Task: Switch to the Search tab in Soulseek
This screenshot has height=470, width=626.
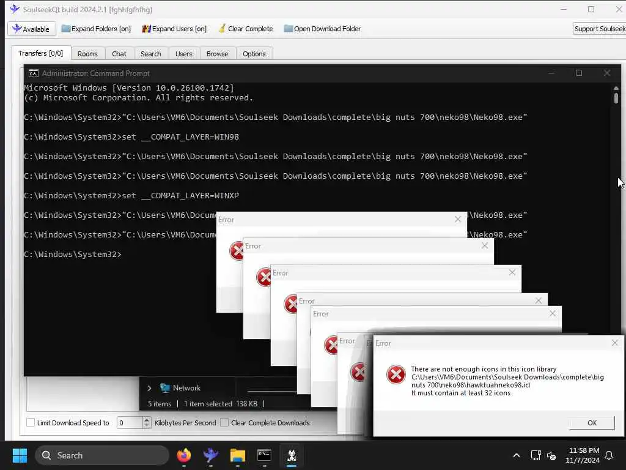Action: [150, 54]
